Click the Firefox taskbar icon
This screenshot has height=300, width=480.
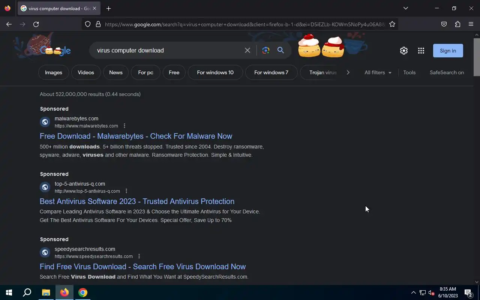pyautogui.click(x=64, y=292)
